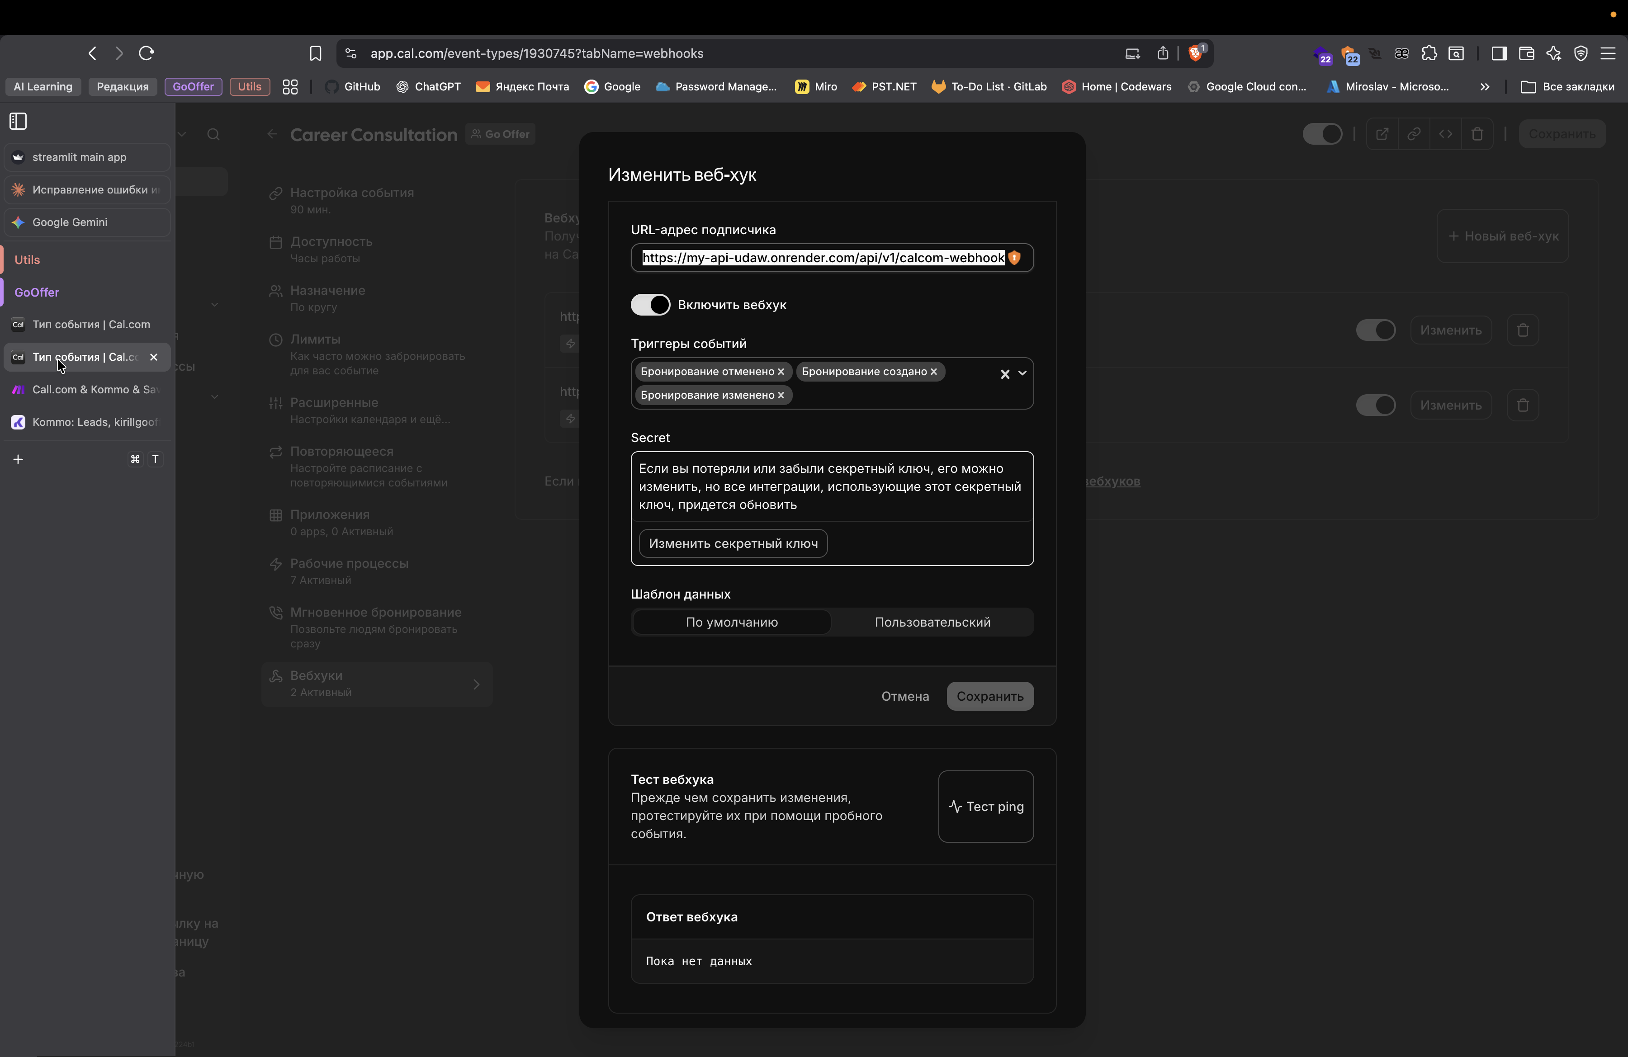Click Изменить секретный ключ button
1628x1057 pixels.
click(733, 543)
